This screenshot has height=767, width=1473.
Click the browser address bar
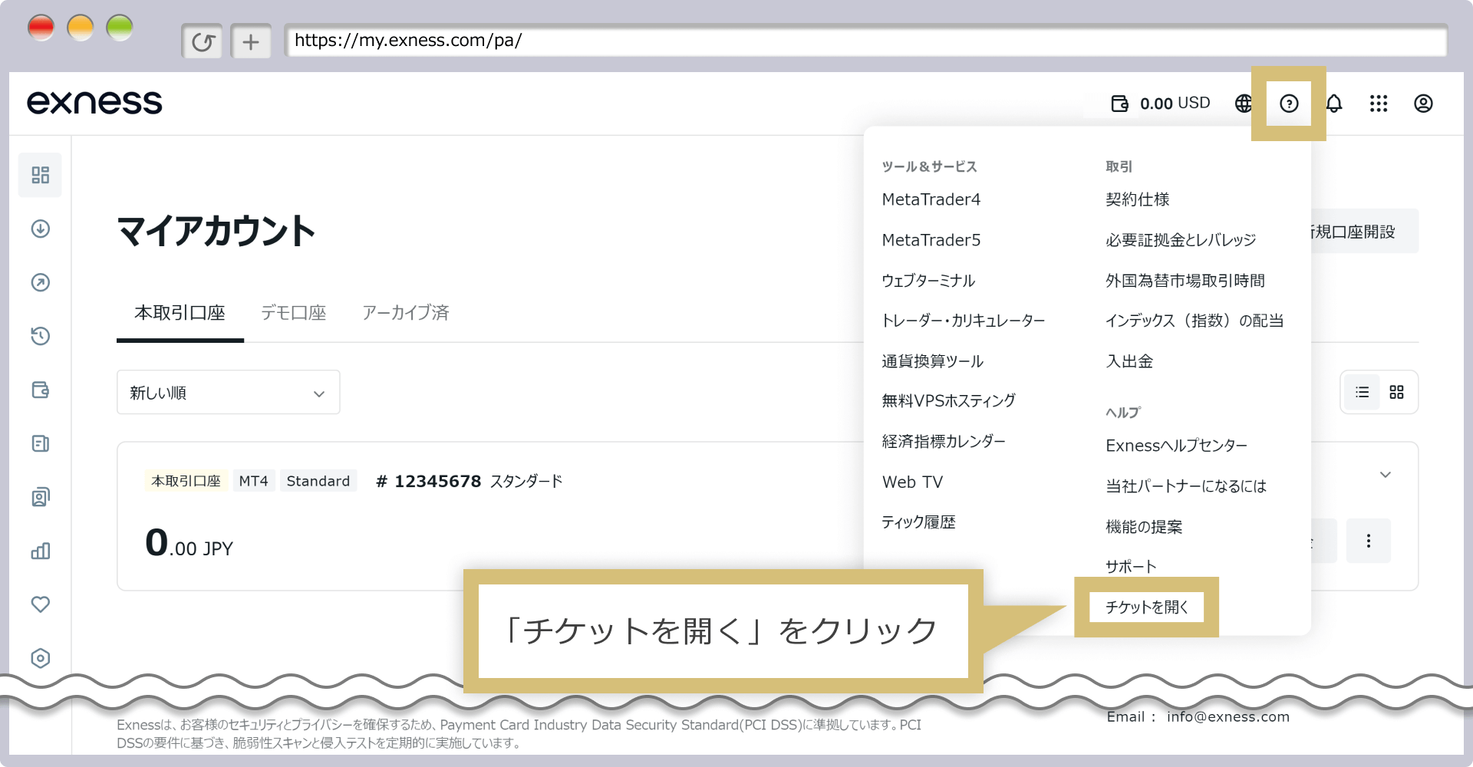pyautogui.click(x=865, y=41)
